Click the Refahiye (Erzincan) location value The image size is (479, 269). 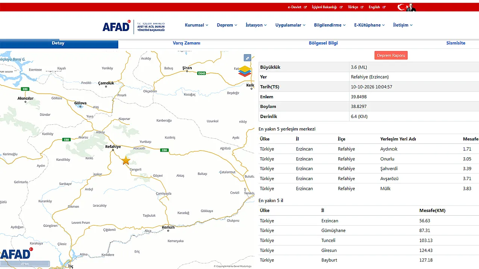370,77
